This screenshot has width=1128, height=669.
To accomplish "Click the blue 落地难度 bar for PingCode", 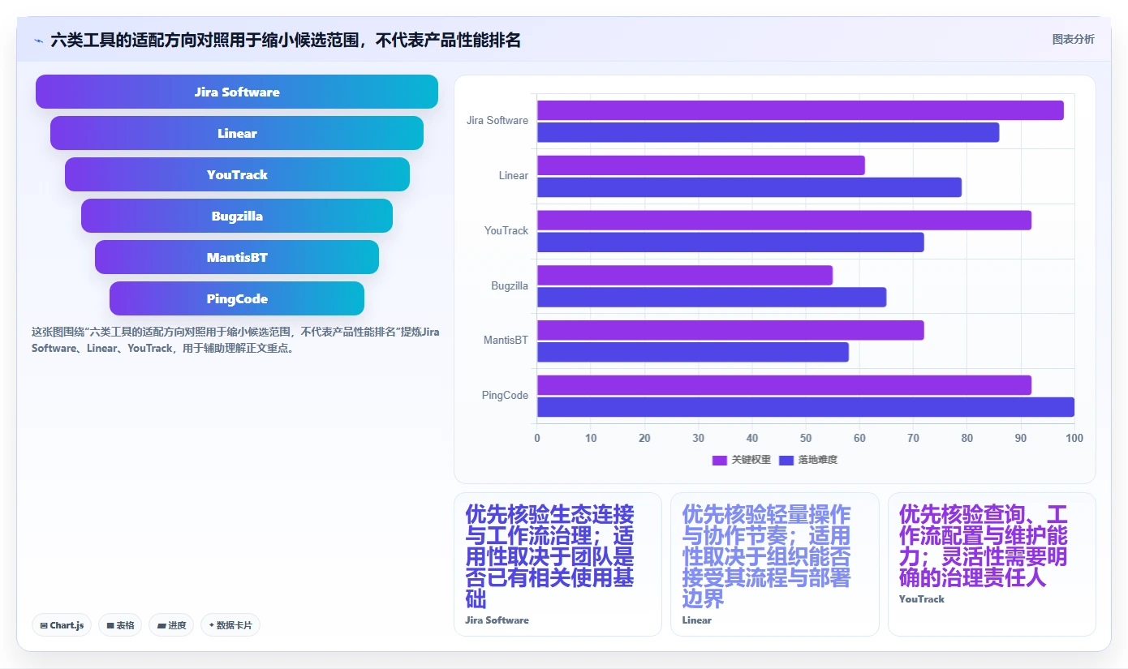I will 806,407.
